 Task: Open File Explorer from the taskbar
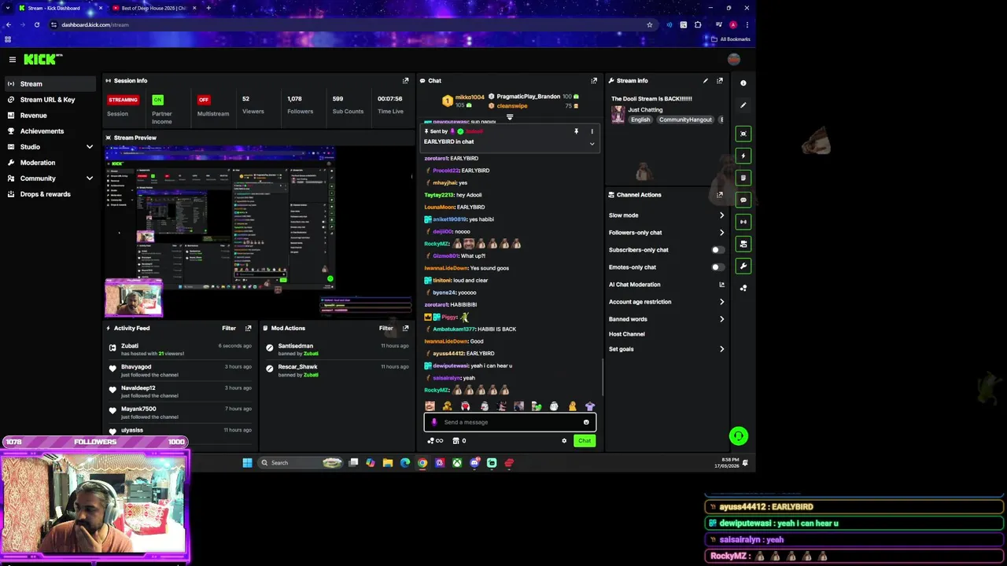pyautogui.click(x=388, y=463)
